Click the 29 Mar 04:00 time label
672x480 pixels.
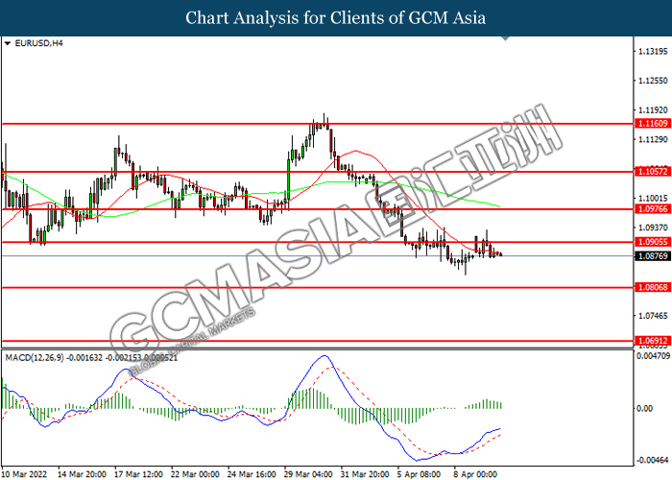coord(308,474)
